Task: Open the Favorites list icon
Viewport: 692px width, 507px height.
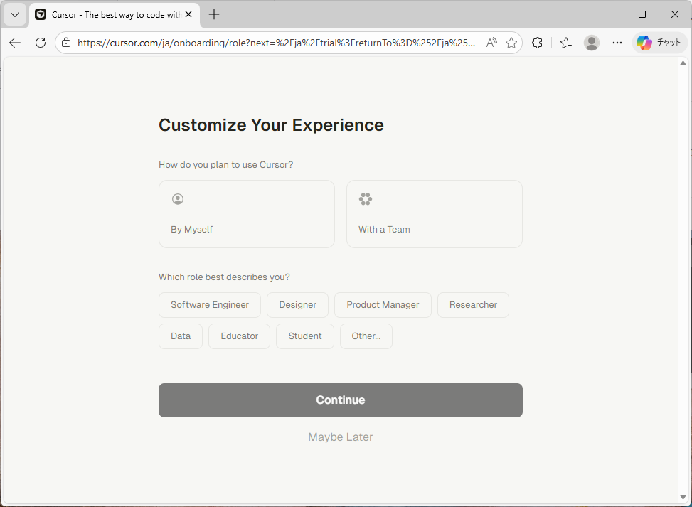Action: click(566, 43)
